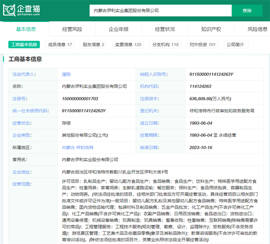Click the status value 存续
The image size is (270, 244).
(x=66, y=123)
